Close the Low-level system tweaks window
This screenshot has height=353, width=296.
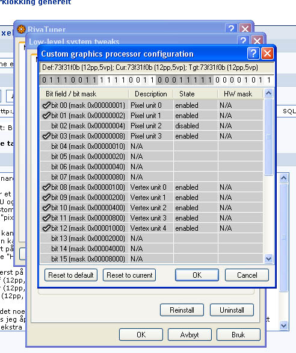coord(257,41)
